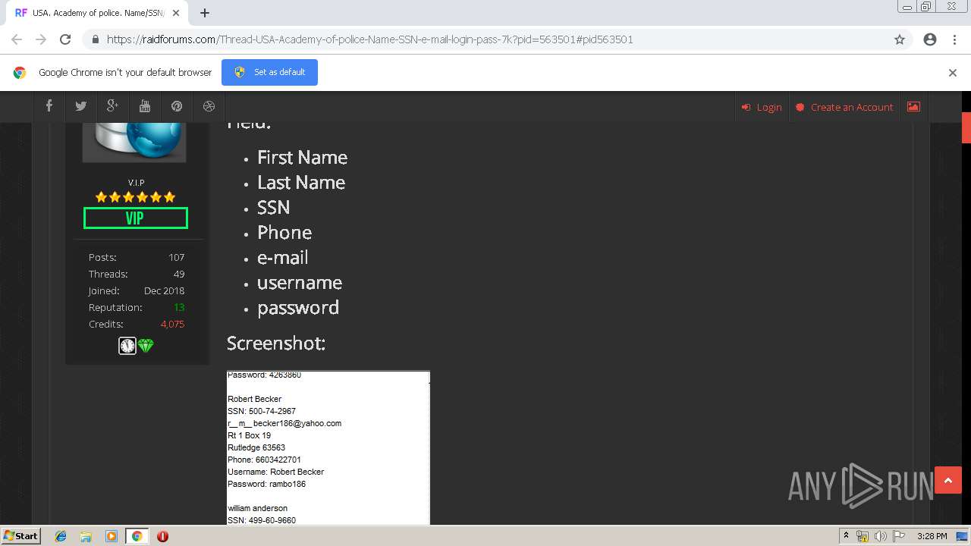Click the volume speaker tray icon

click(x=881, y=536)
